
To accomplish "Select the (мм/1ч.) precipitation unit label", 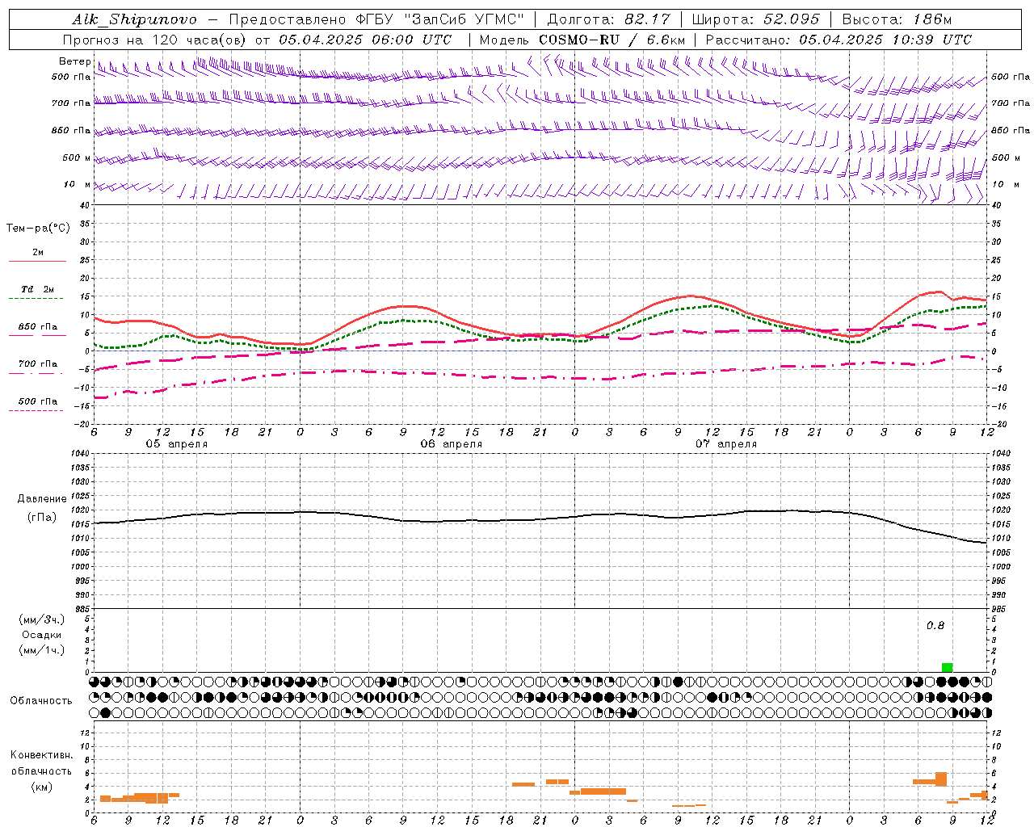I will pos(42,650).
